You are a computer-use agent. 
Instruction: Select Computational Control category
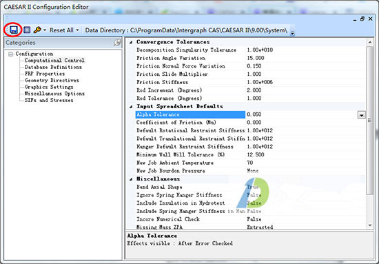pos(54,60)
